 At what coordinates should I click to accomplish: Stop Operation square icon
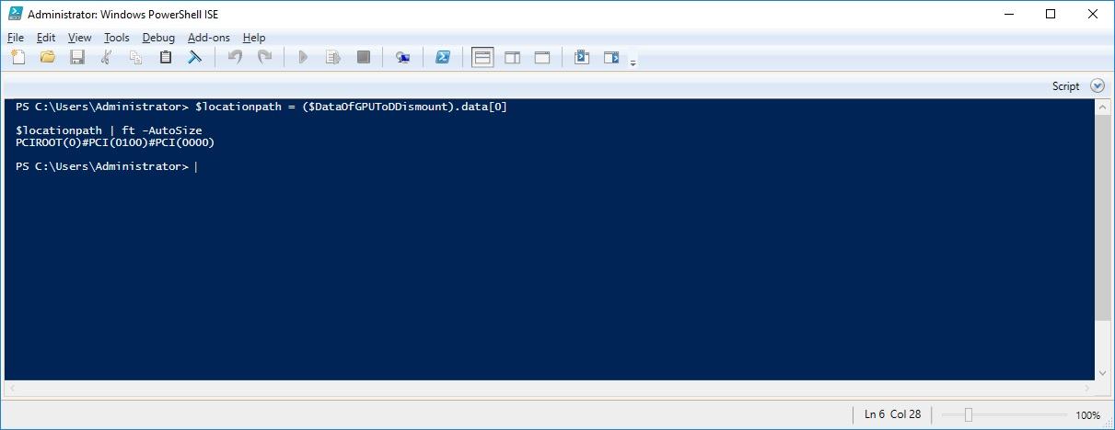(x=363, y=57)
